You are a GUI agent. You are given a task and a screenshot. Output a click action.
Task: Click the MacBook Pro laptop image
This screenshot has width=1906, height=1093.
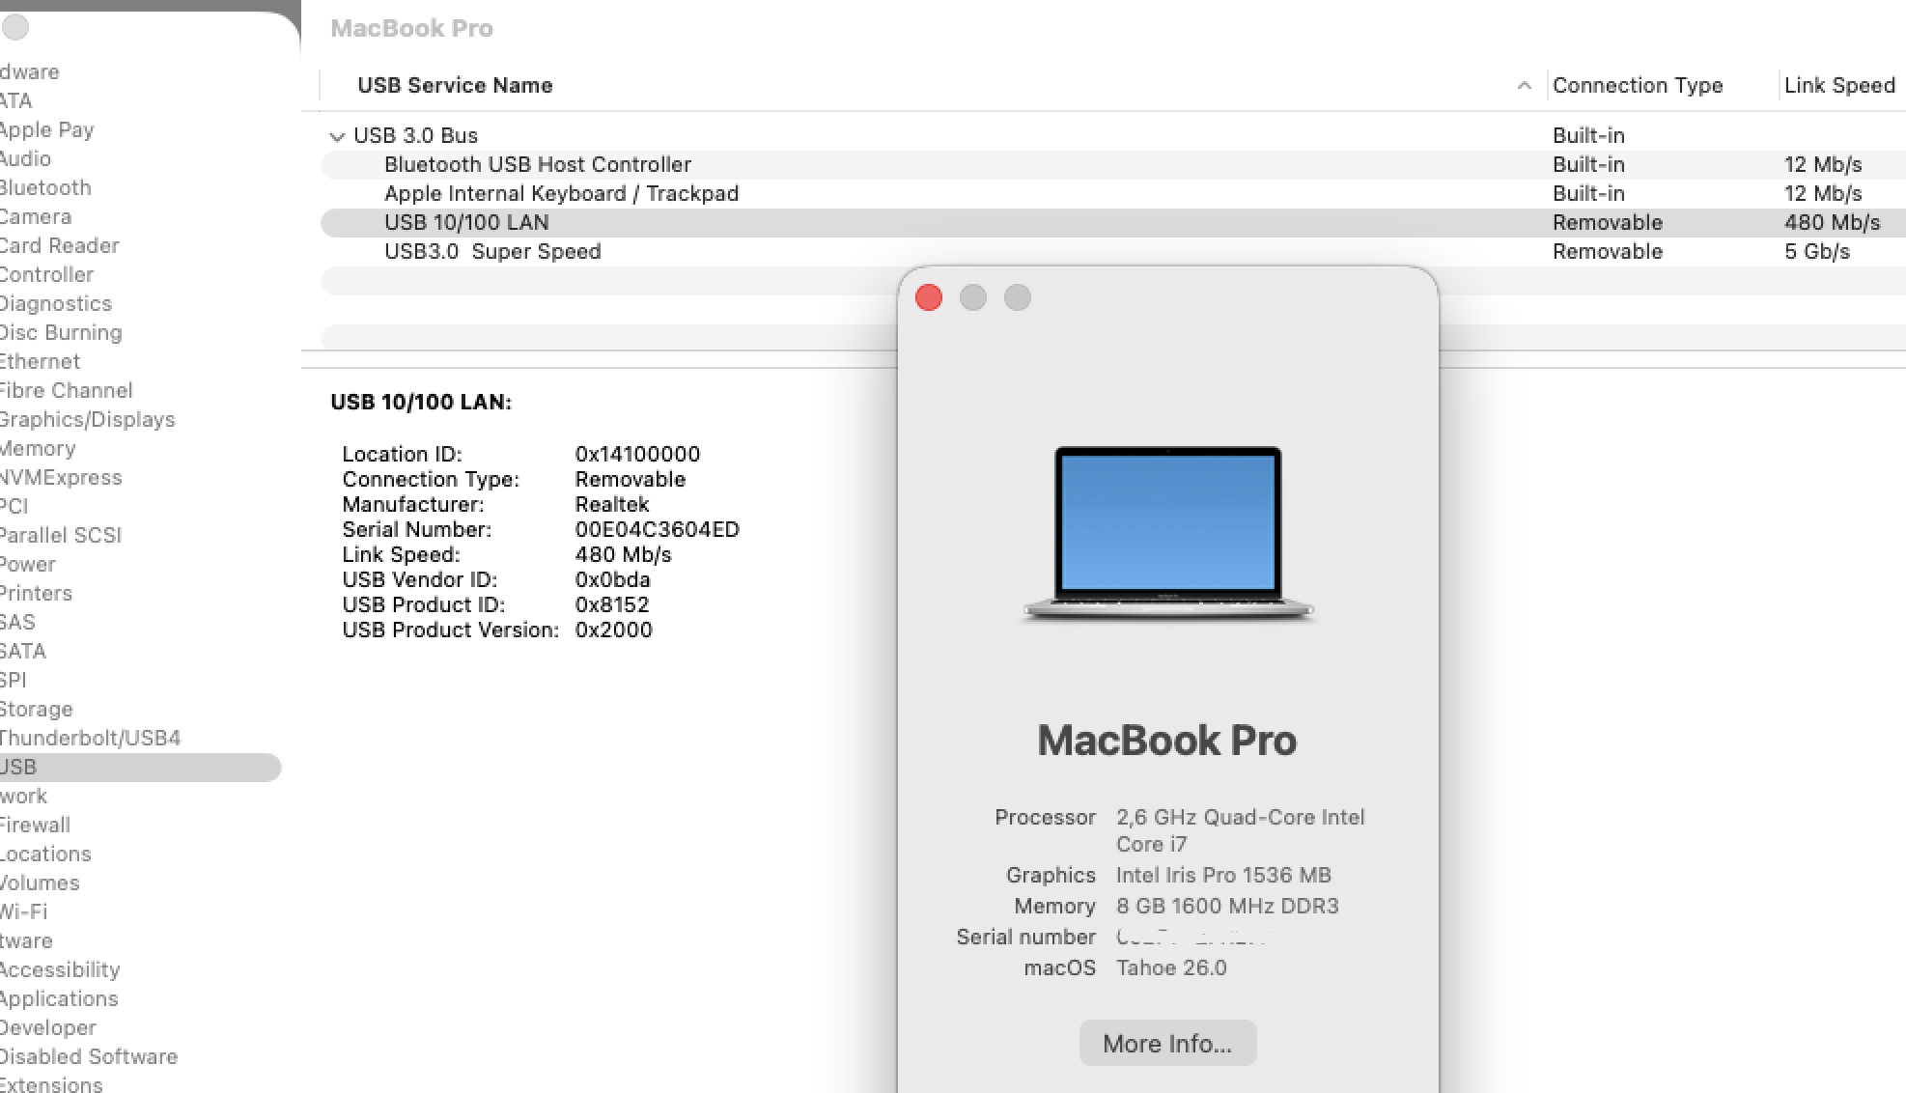[1167, 533]
